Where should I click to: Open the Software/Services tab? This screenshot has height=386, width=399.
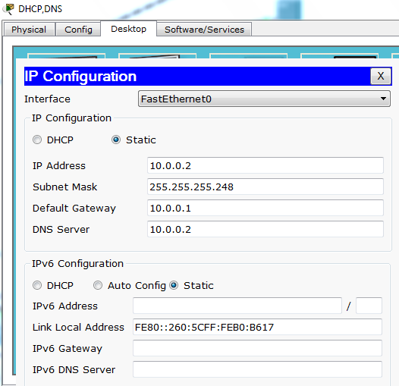204,30
